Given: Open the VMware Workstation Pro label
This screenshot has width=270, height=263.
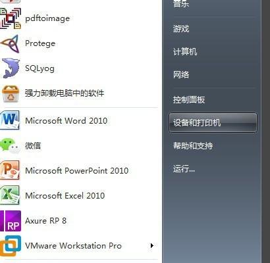Looking at the screenshot, I should (x=73, y=246).
